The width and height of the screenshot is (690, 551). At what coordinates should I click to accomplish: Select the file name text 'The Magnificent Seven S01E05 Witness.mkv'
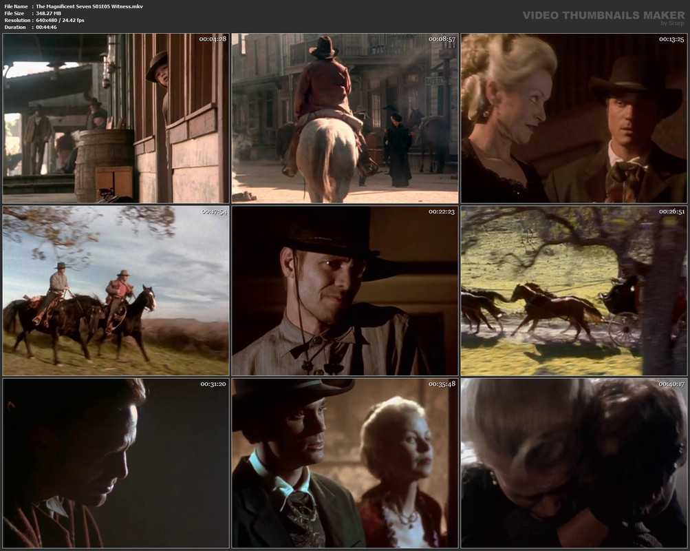point(89,6)
